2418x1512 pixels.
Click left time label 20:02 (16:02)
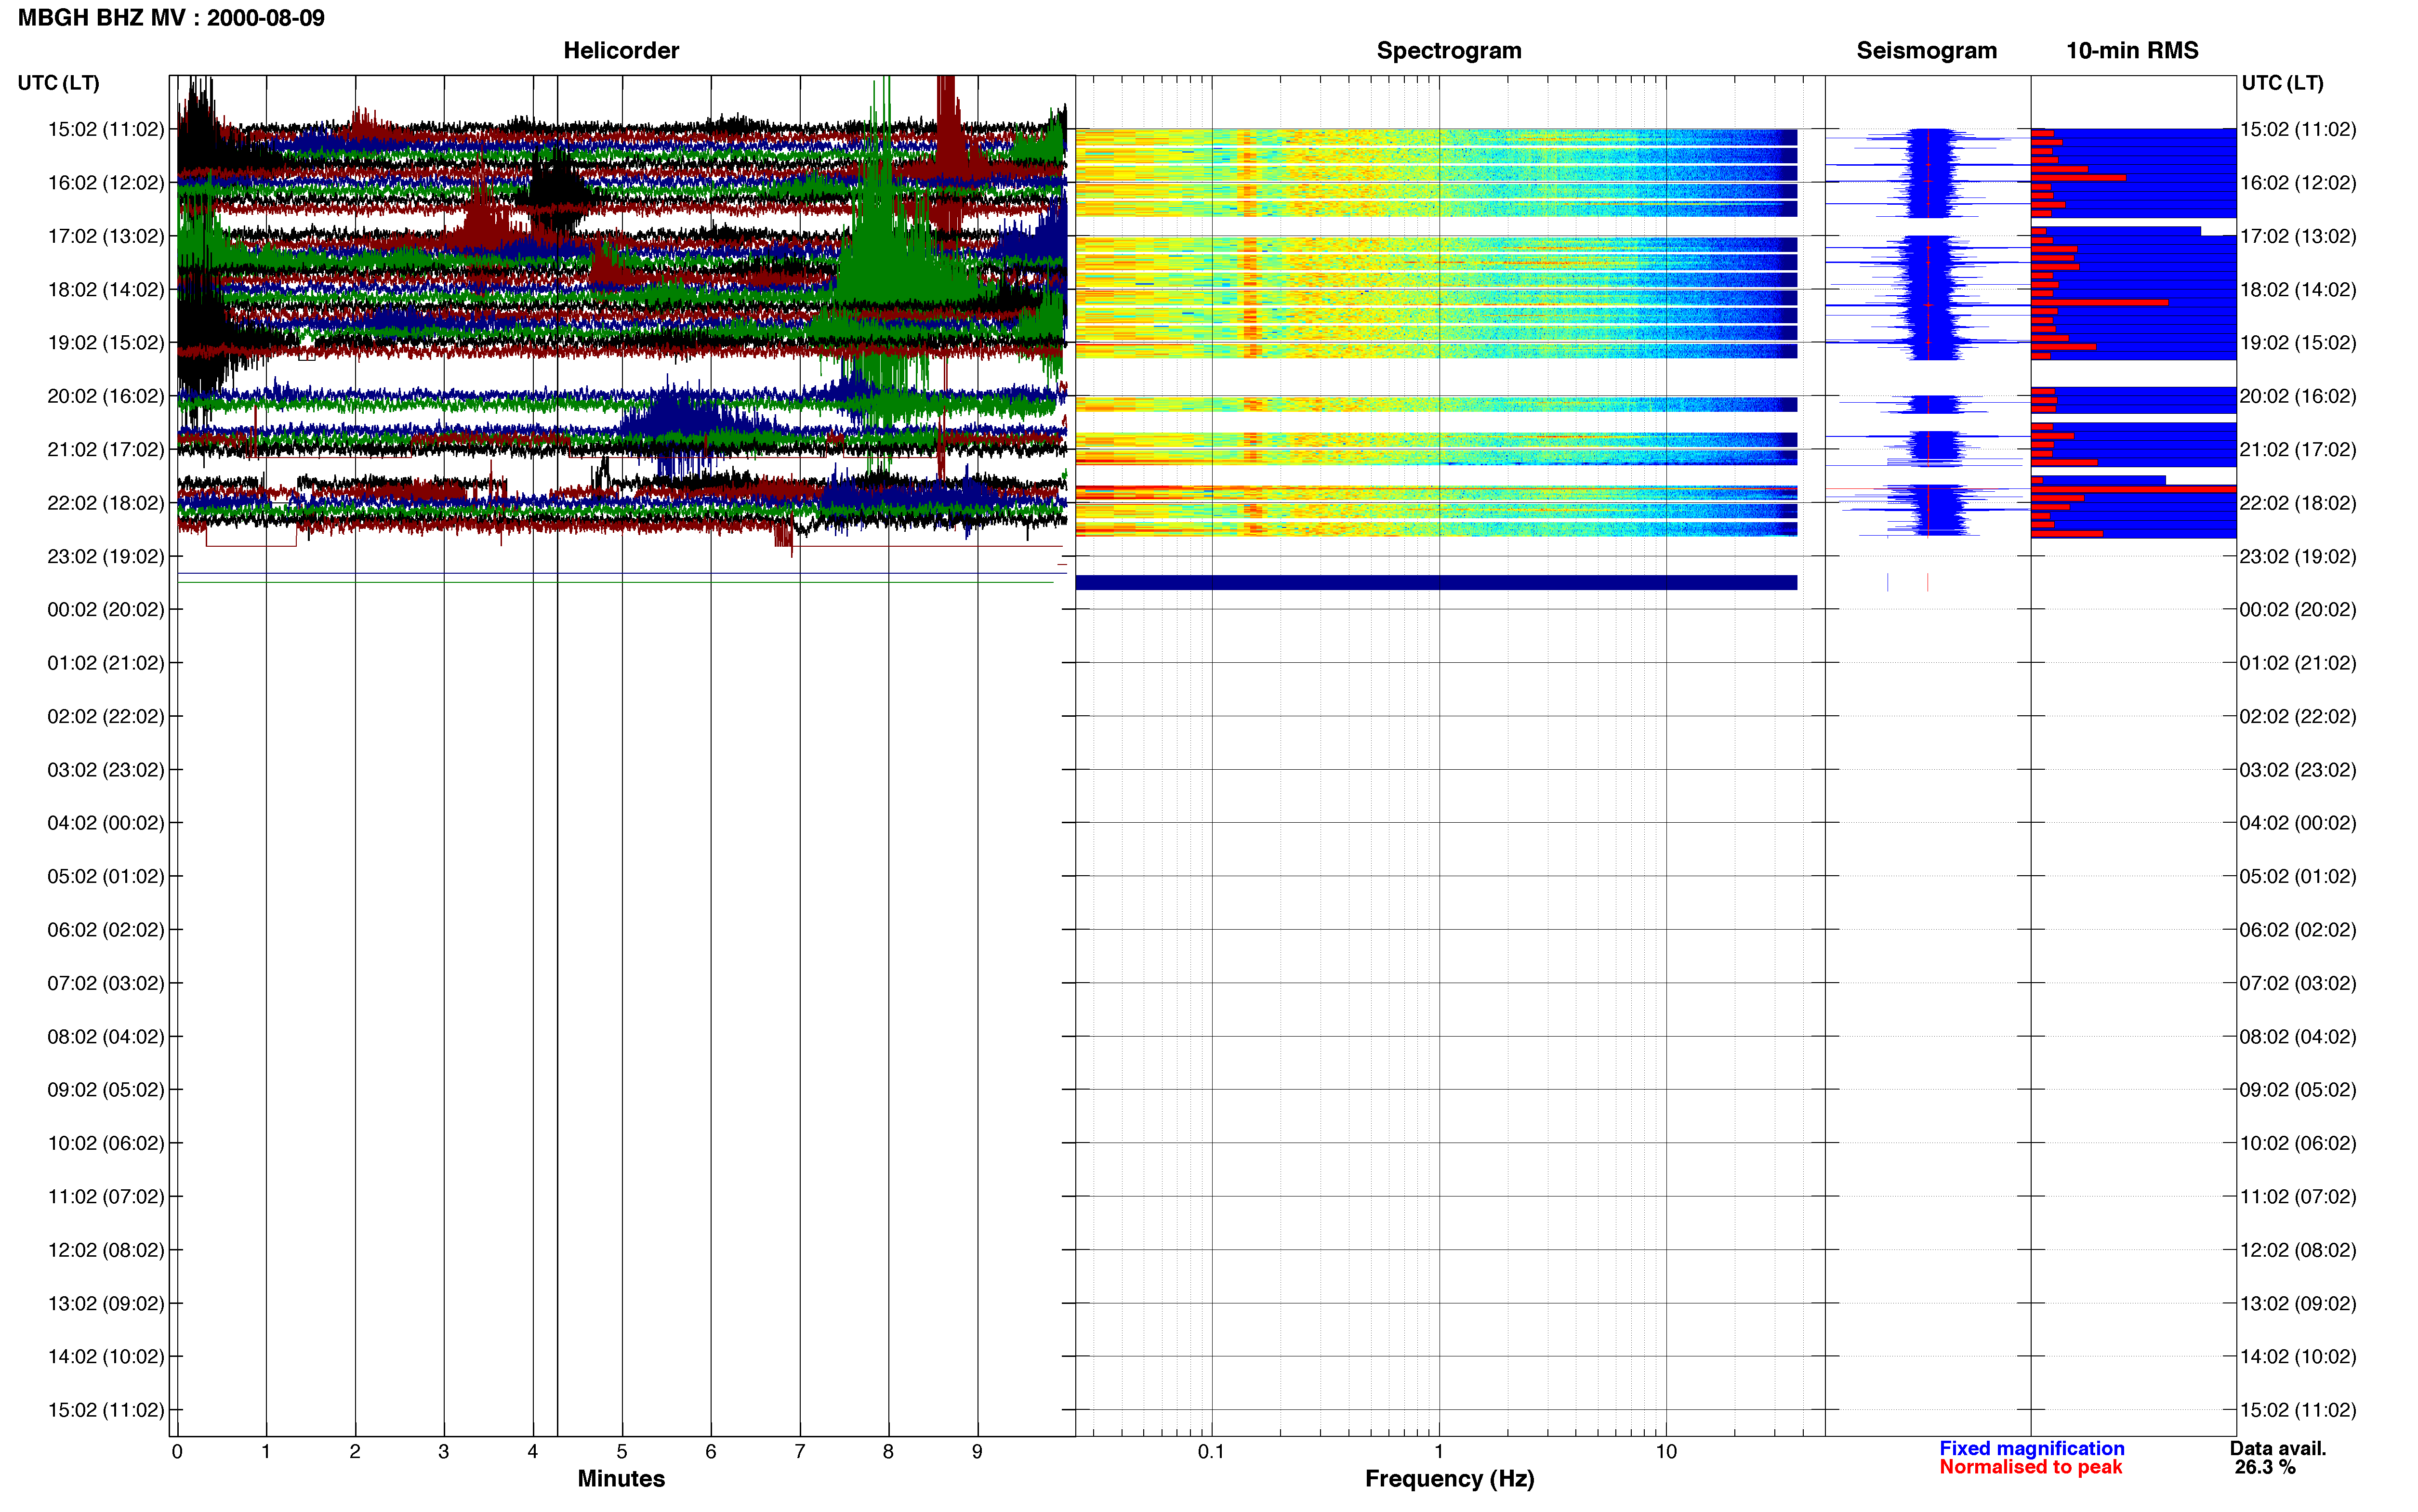[x=106, y=396]
